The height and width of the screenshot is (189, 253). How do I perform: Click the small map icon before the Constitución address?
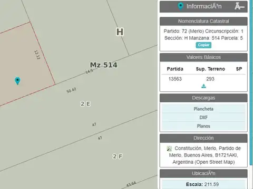click(169, 149)
